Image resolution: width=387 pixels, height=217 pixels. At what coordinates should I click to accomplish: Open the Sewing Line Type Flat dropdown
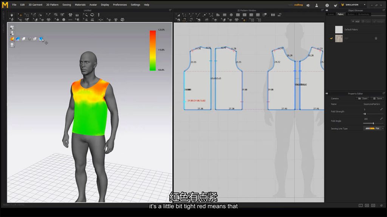374,128
